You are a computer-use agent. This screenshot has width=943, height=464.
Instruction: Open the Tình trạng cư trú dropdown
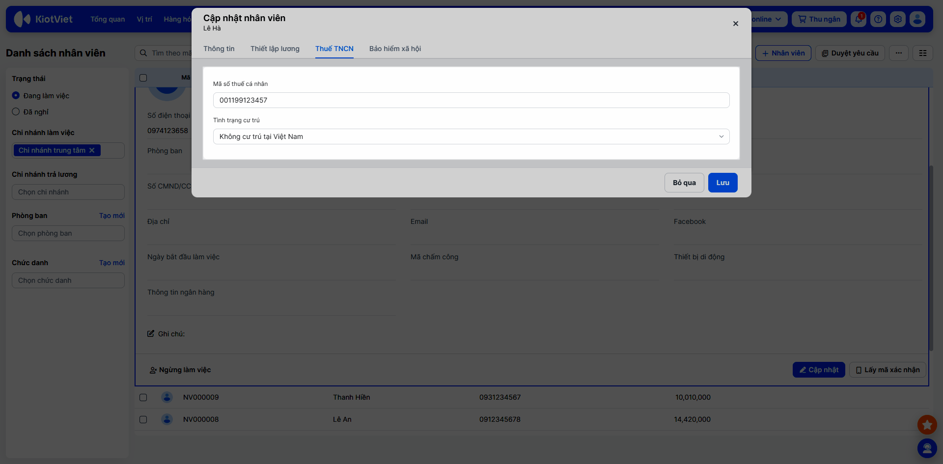471,136
